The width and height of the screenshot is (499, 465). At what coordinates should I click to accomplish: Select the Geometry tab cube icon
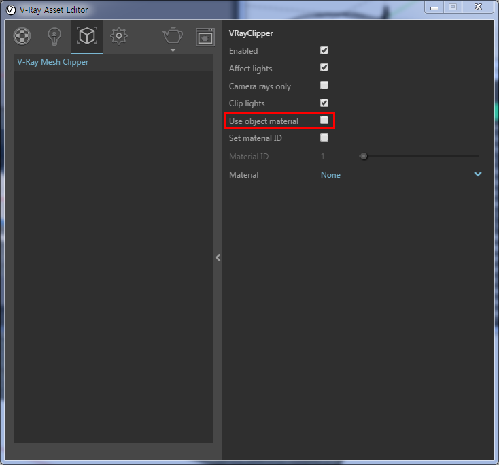[x=86, y=35]
